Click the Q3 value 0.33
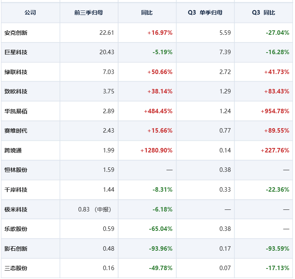This screenshot has width=295, height=279. [225, 190]
